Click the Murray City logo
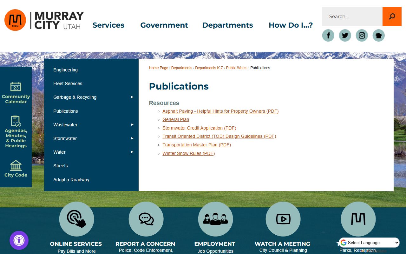 (44, 20)
